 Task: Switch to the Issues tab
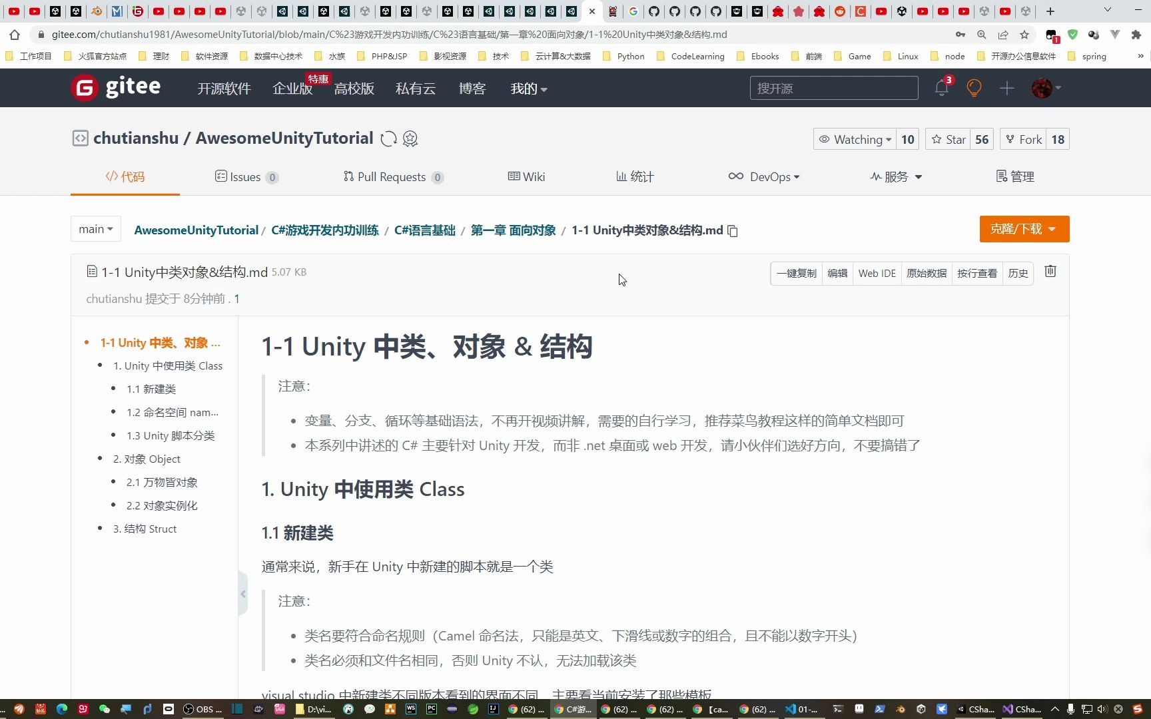pos(246,176)
